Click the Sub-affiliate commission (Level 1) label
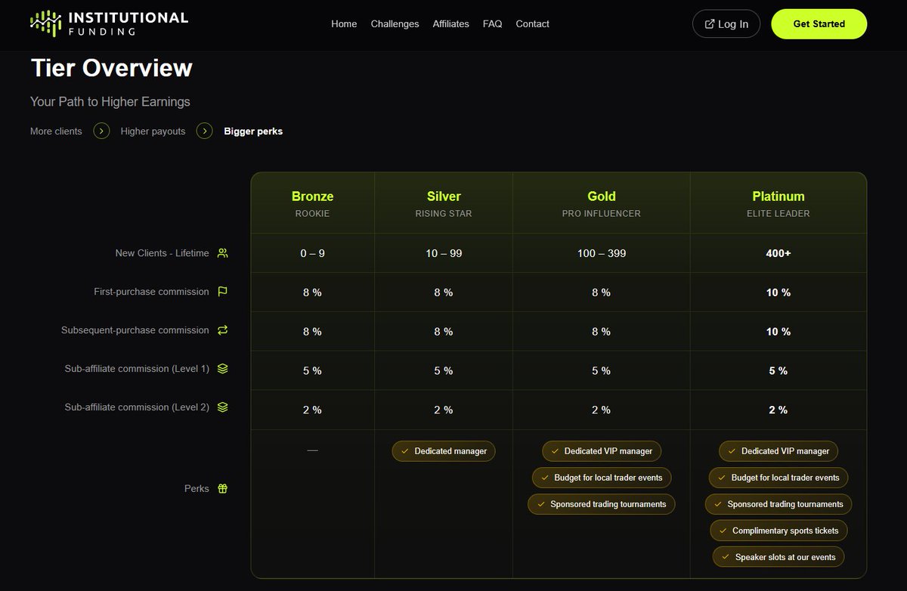The width and height of the screenshot is (907, 591). pyautogui.click(x=137, y=369)
